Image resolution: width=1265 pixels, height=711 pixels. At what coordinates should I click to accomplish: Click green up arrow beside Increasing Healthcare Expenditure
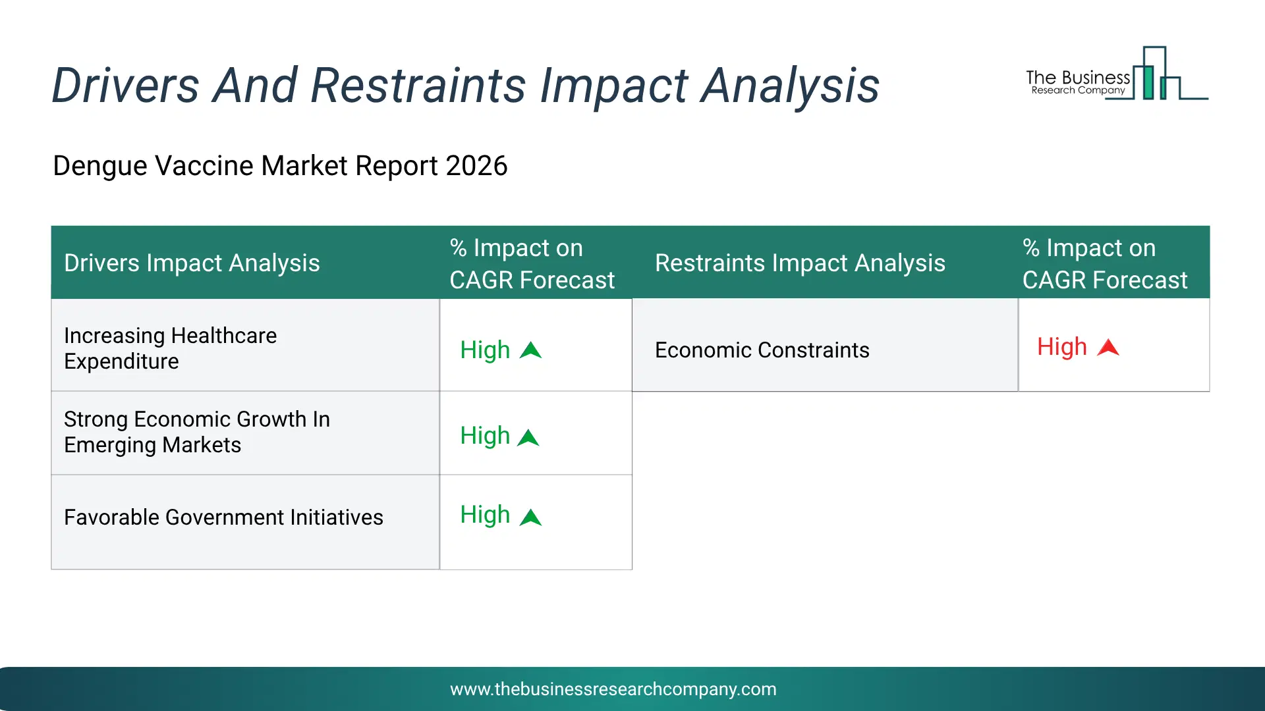click(x=530, y=350)
